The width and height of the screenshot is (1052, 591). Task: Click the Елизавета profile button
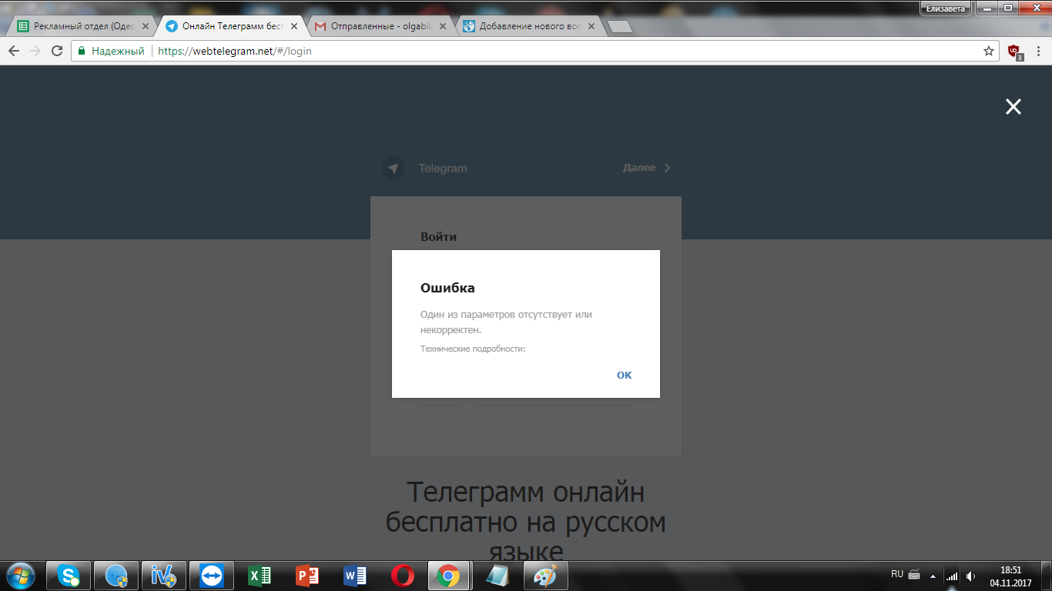[946, 8]
